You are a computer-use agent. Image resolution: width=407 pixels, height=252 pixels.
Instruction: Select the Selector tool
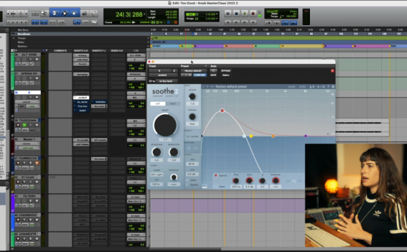click(64, 14)
